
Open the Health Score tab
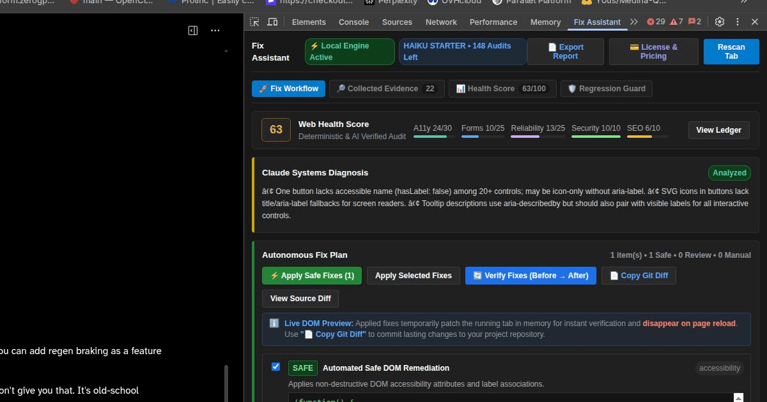tap(502, 89)
